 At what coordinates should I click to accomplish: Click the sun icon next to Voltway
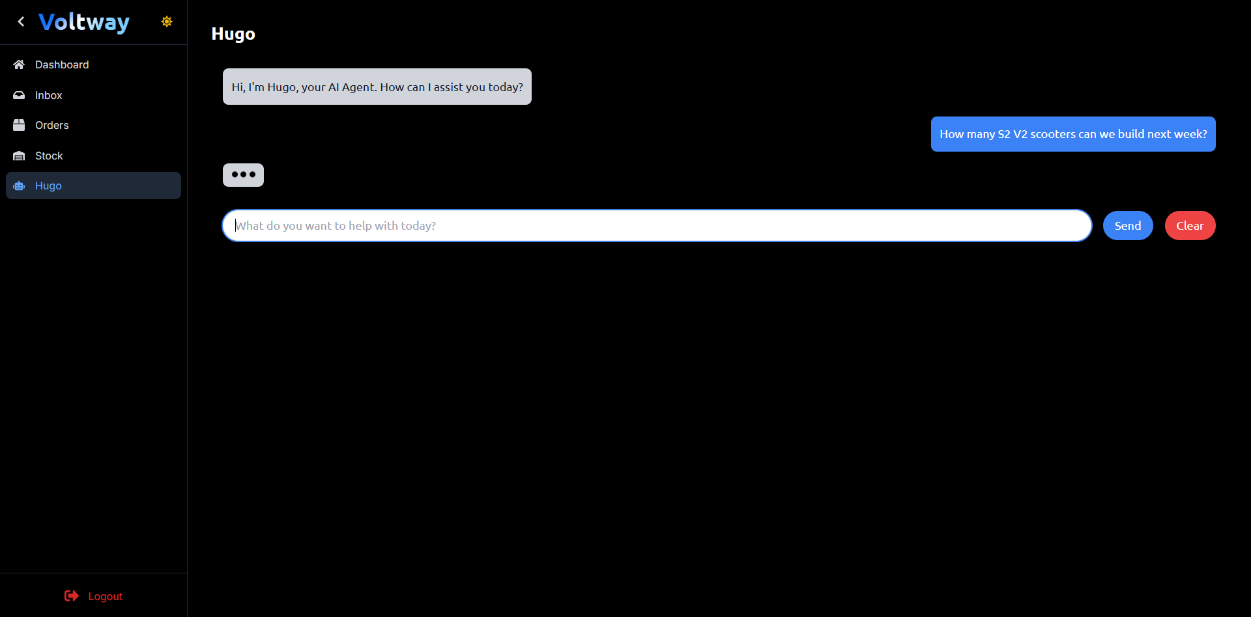(x=166, y=21)
